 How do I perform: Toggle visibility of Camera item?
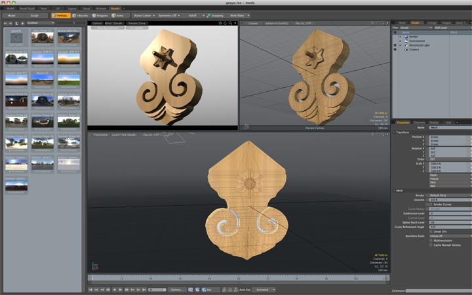point(395,49)
